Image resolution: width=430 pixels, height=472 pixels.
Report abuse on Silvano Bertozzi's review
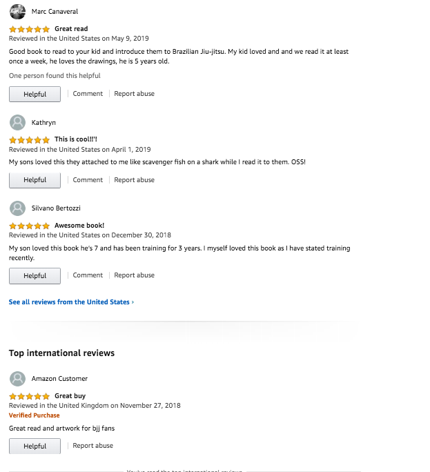pyautogui.click(x=134, y=275)
